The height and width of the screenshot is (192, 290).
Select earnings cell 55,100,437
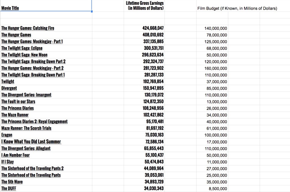point(144,155)
